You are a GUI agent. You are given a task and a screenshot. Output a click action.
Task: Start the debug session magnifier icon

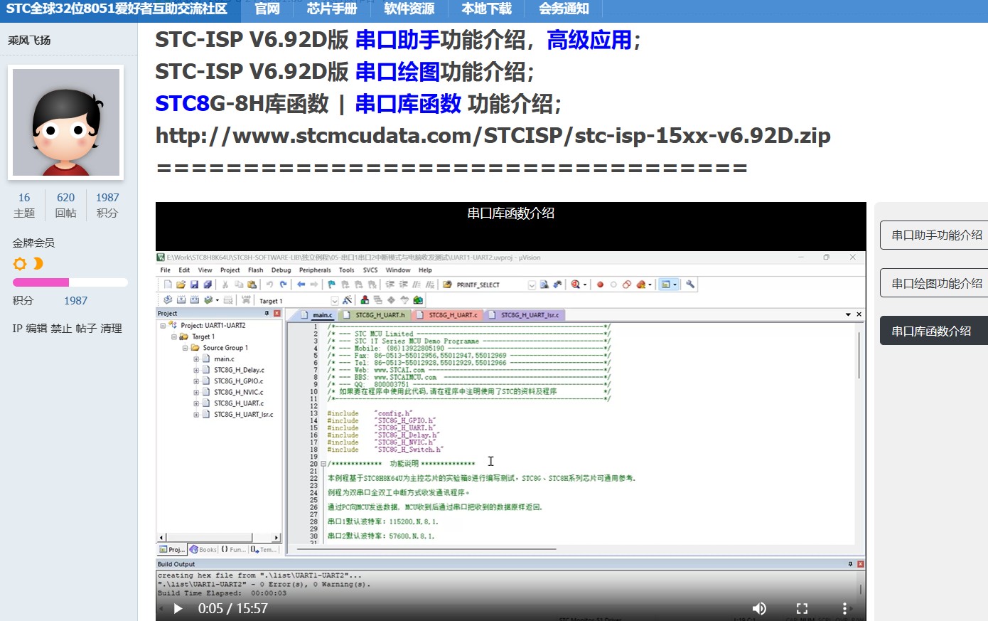pos(576,285)
